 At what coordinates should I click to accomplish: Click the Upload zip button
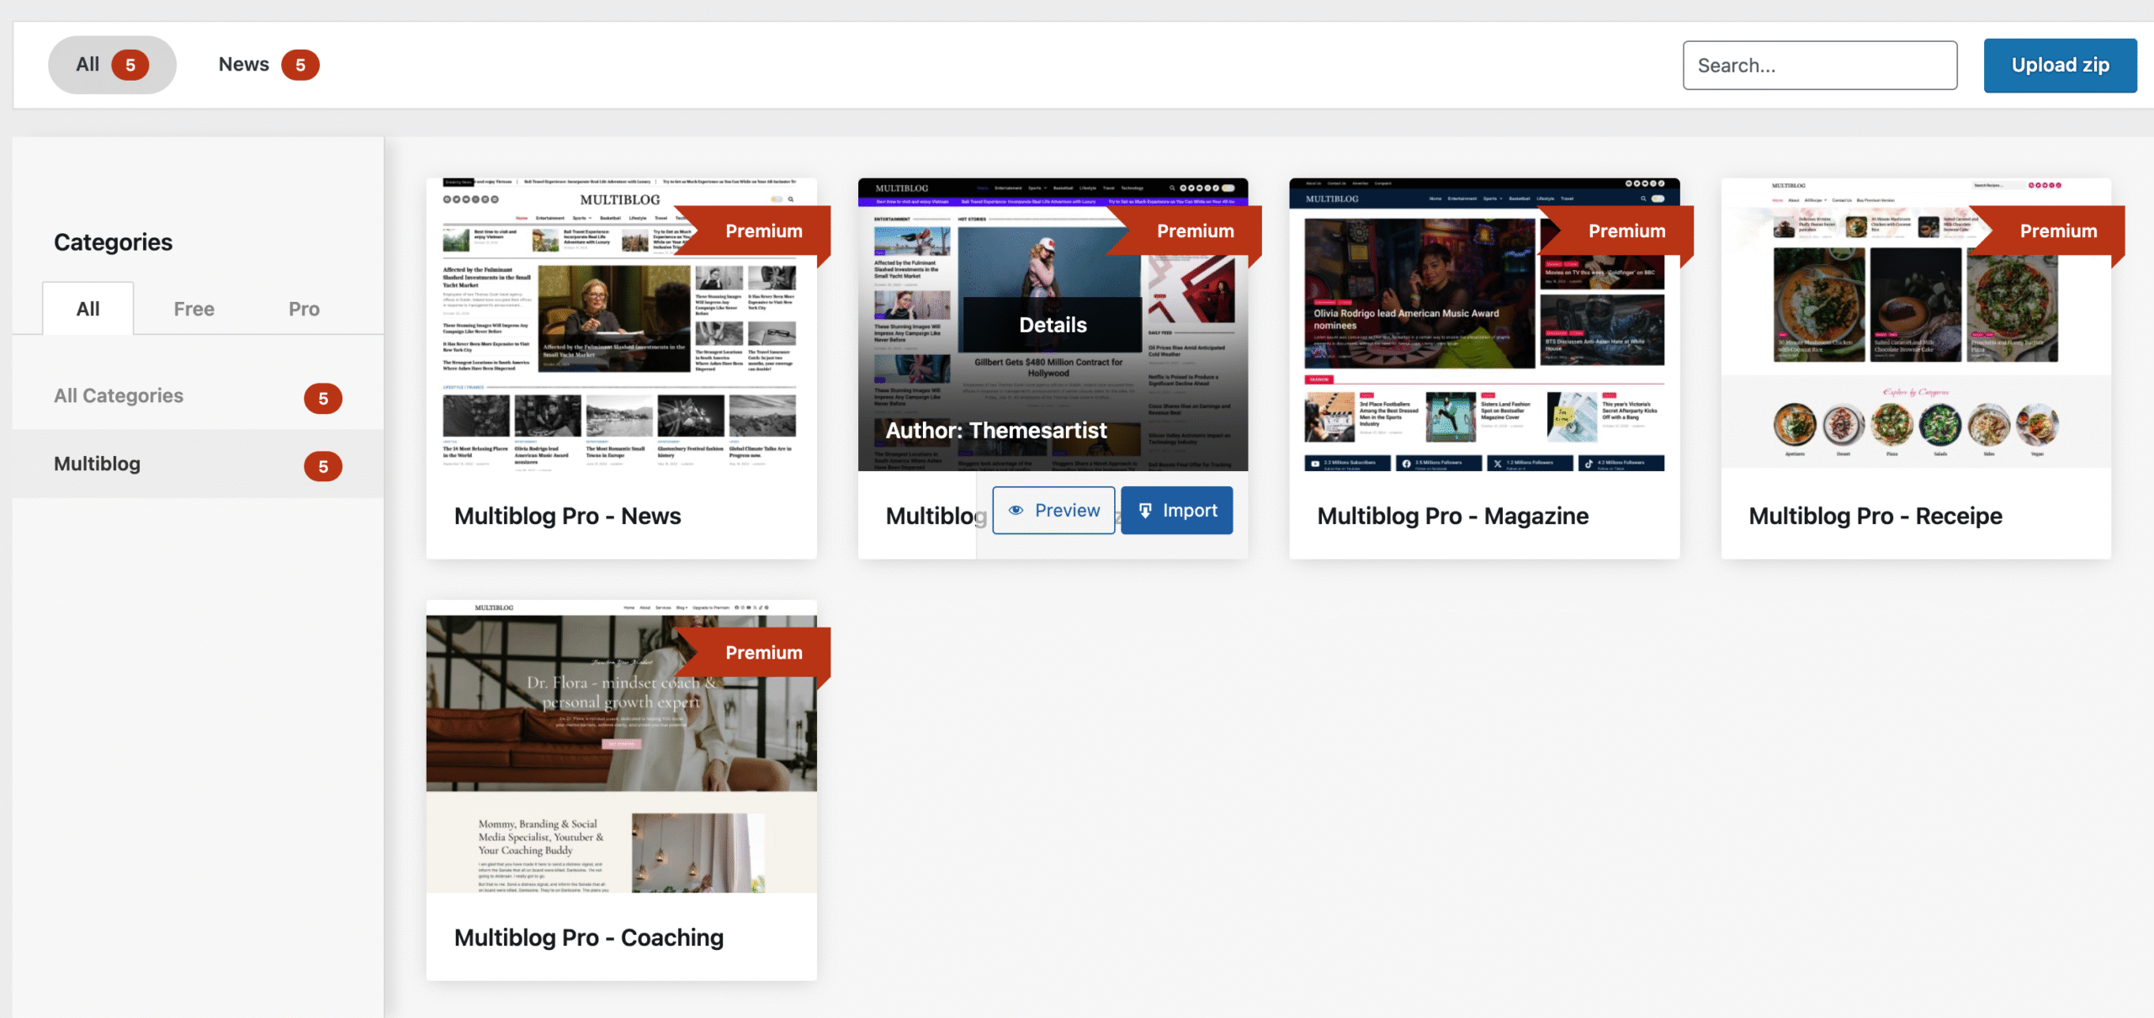[2060, 65]
